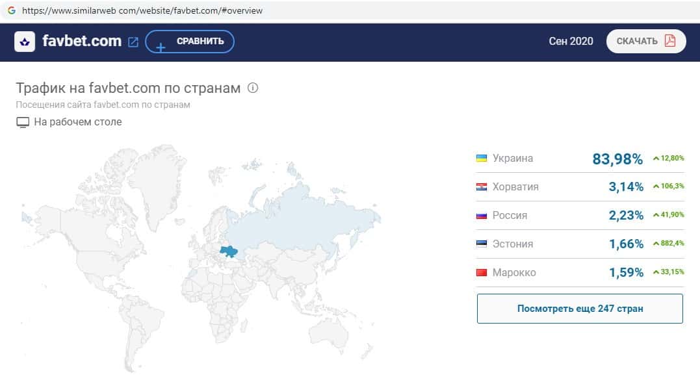Open favbet.com external link icon
The height and width of the screenshot is (384, 700).
pyautogui.click(x=133, y=42)
